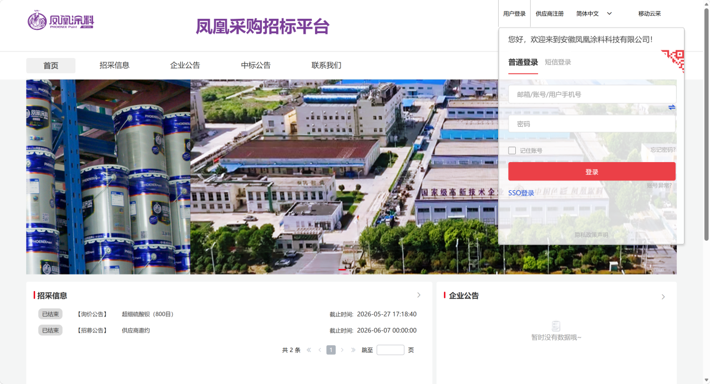Click the red carousel indicator dot
The image size is (710, 384).
(x=342, y=269)
